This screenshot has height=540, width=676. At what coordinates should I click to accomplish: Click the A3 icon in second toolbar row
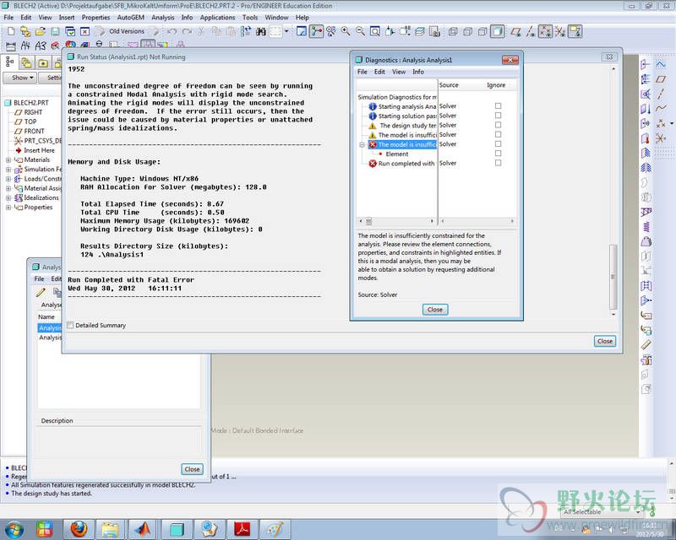[41, 46]
